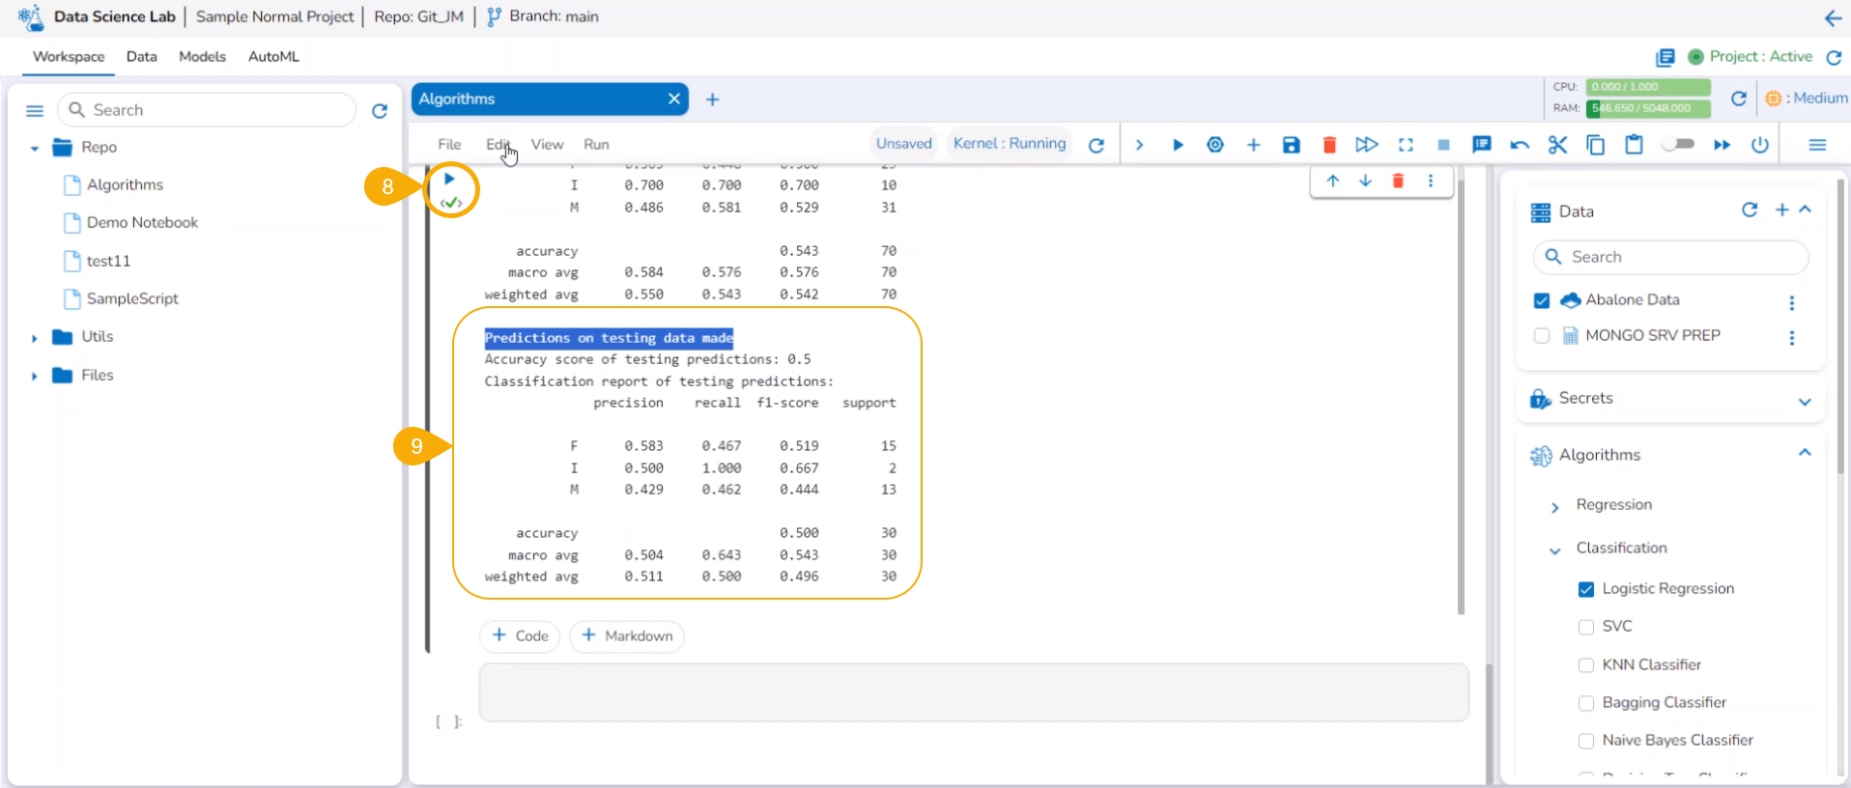Switch to the AutoML tab
Image resolution: width=1851 pixels, height=788 pixels.
click(273, 57)
